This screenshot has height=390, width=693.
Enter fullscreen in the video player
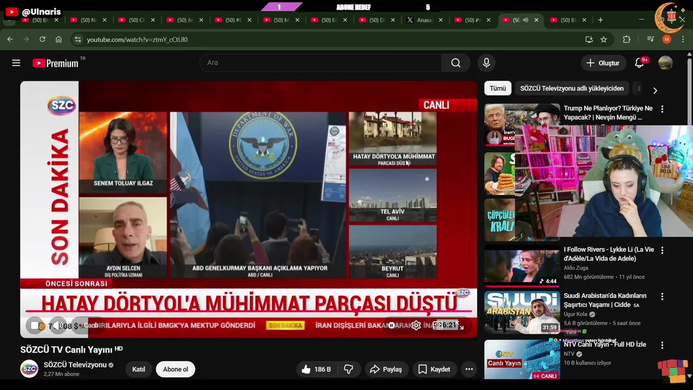pos(461,326)
